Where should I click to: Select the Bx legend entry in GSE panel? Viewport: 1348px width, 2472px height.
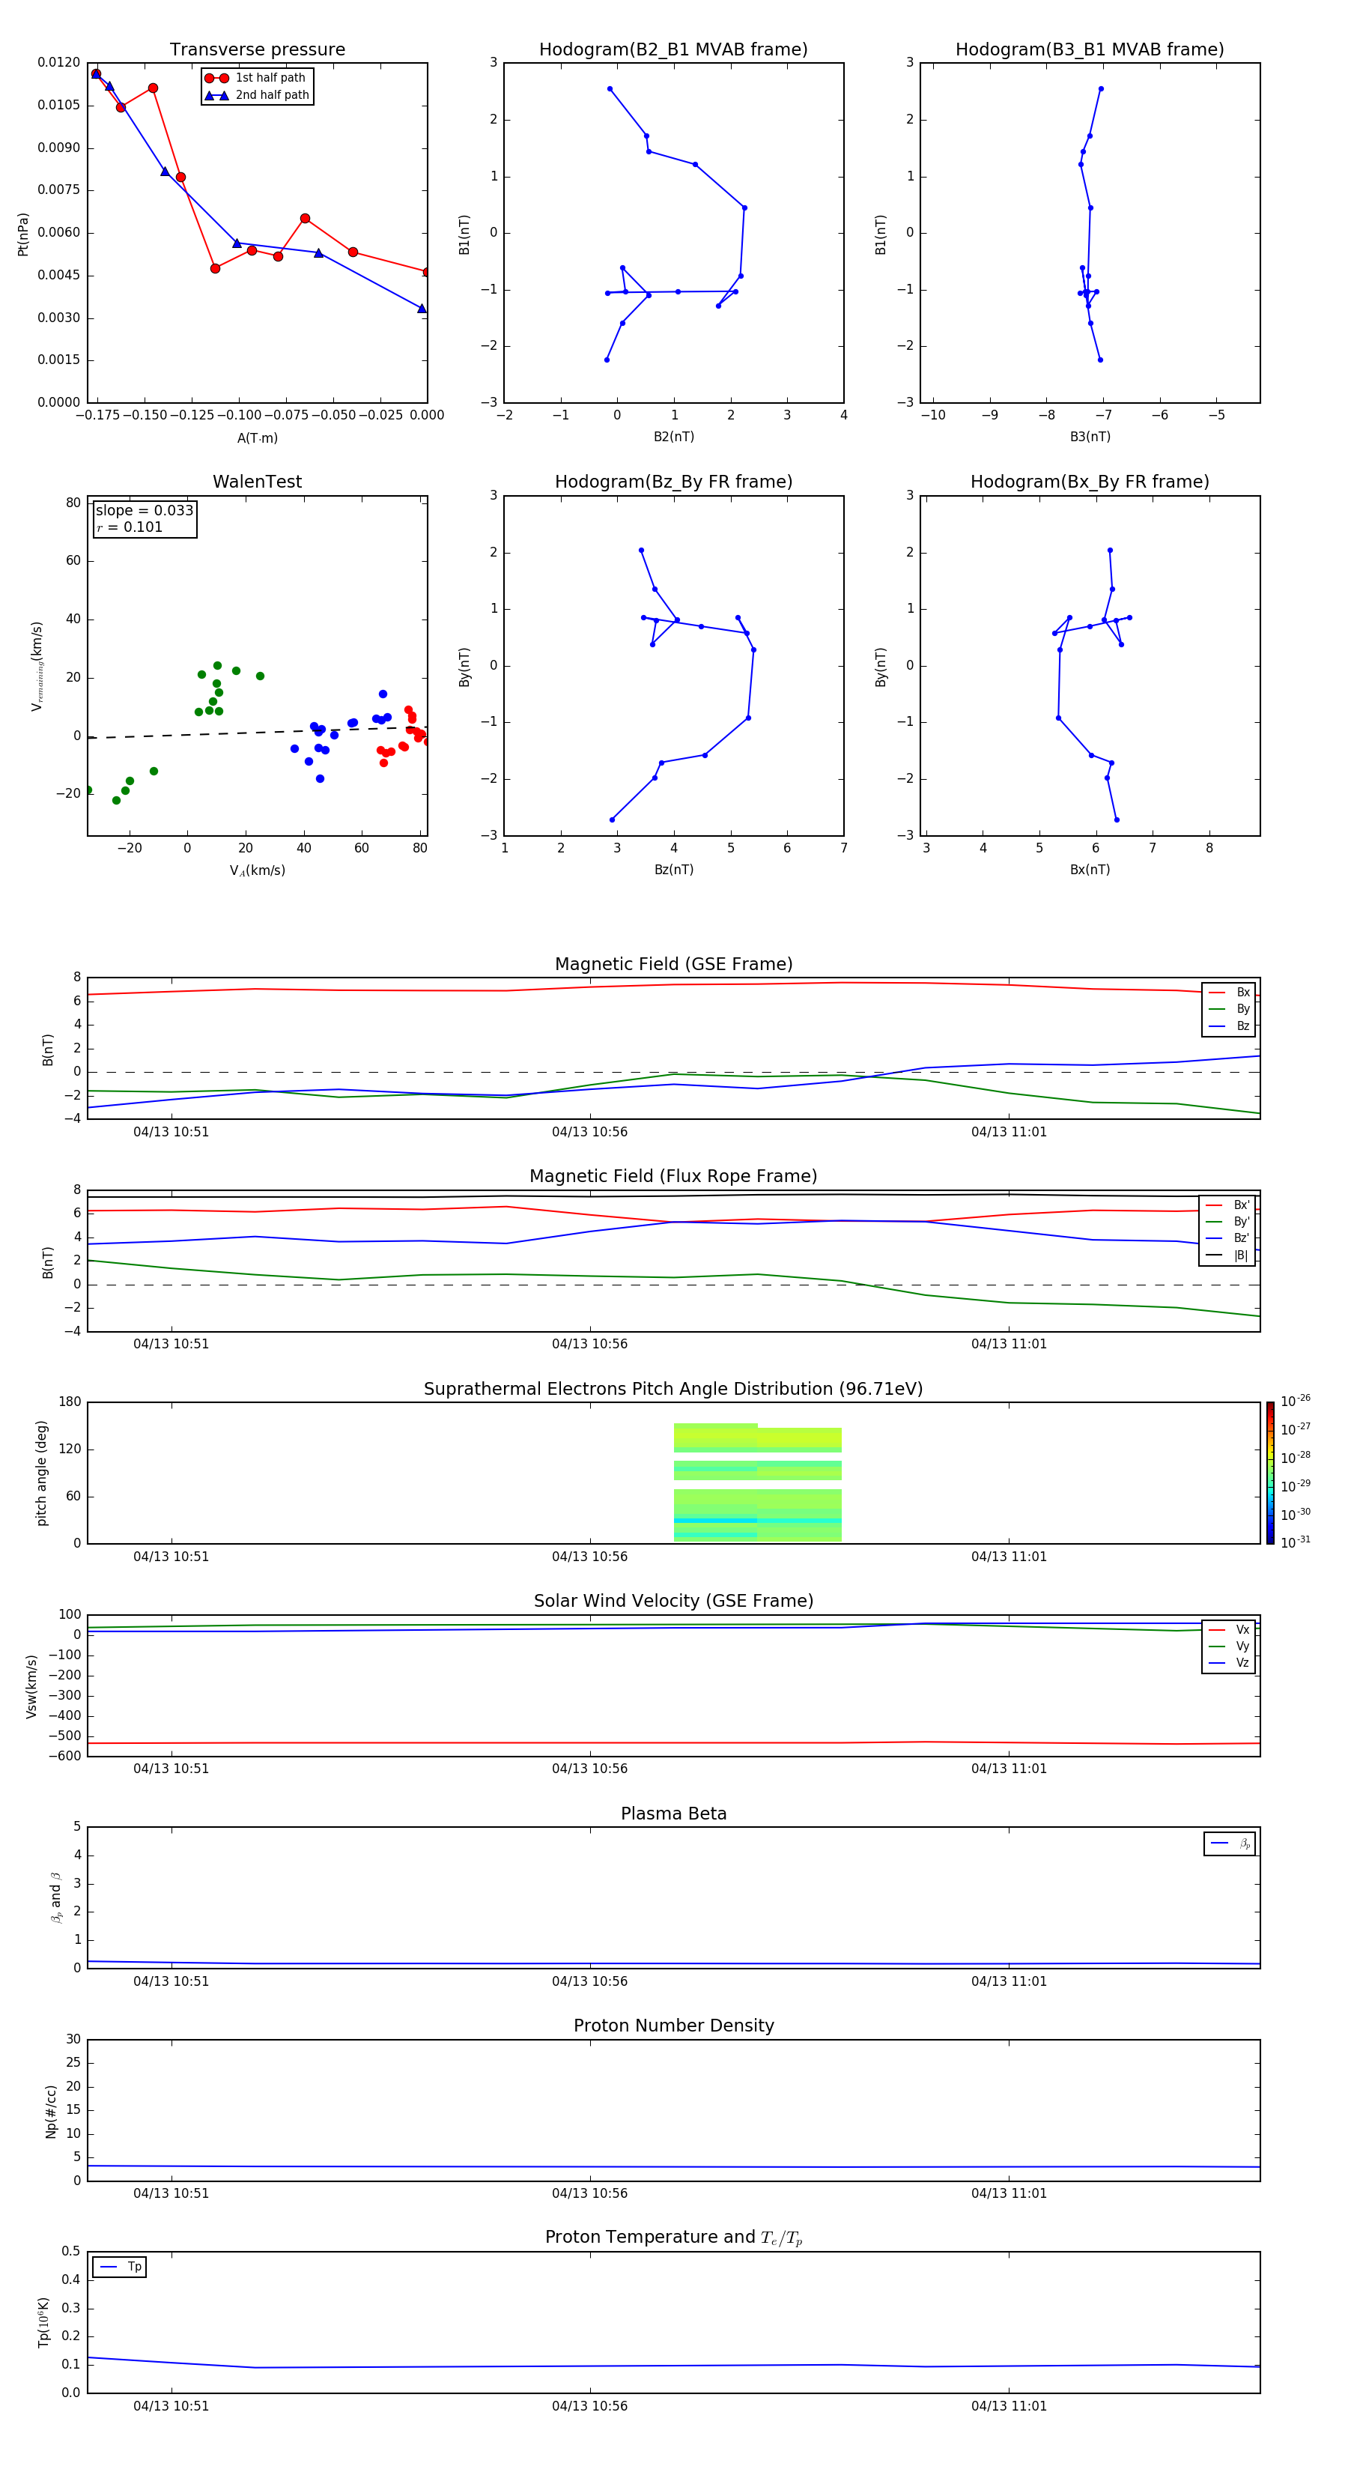(x=1229, y=993)
